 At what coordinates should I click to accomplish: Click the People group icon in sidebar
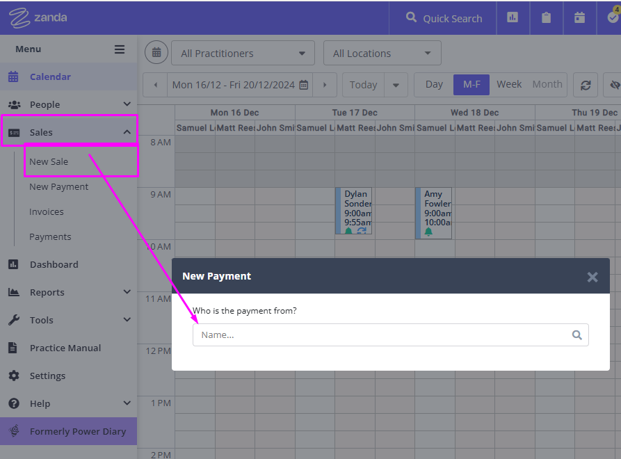click(15, 104)
